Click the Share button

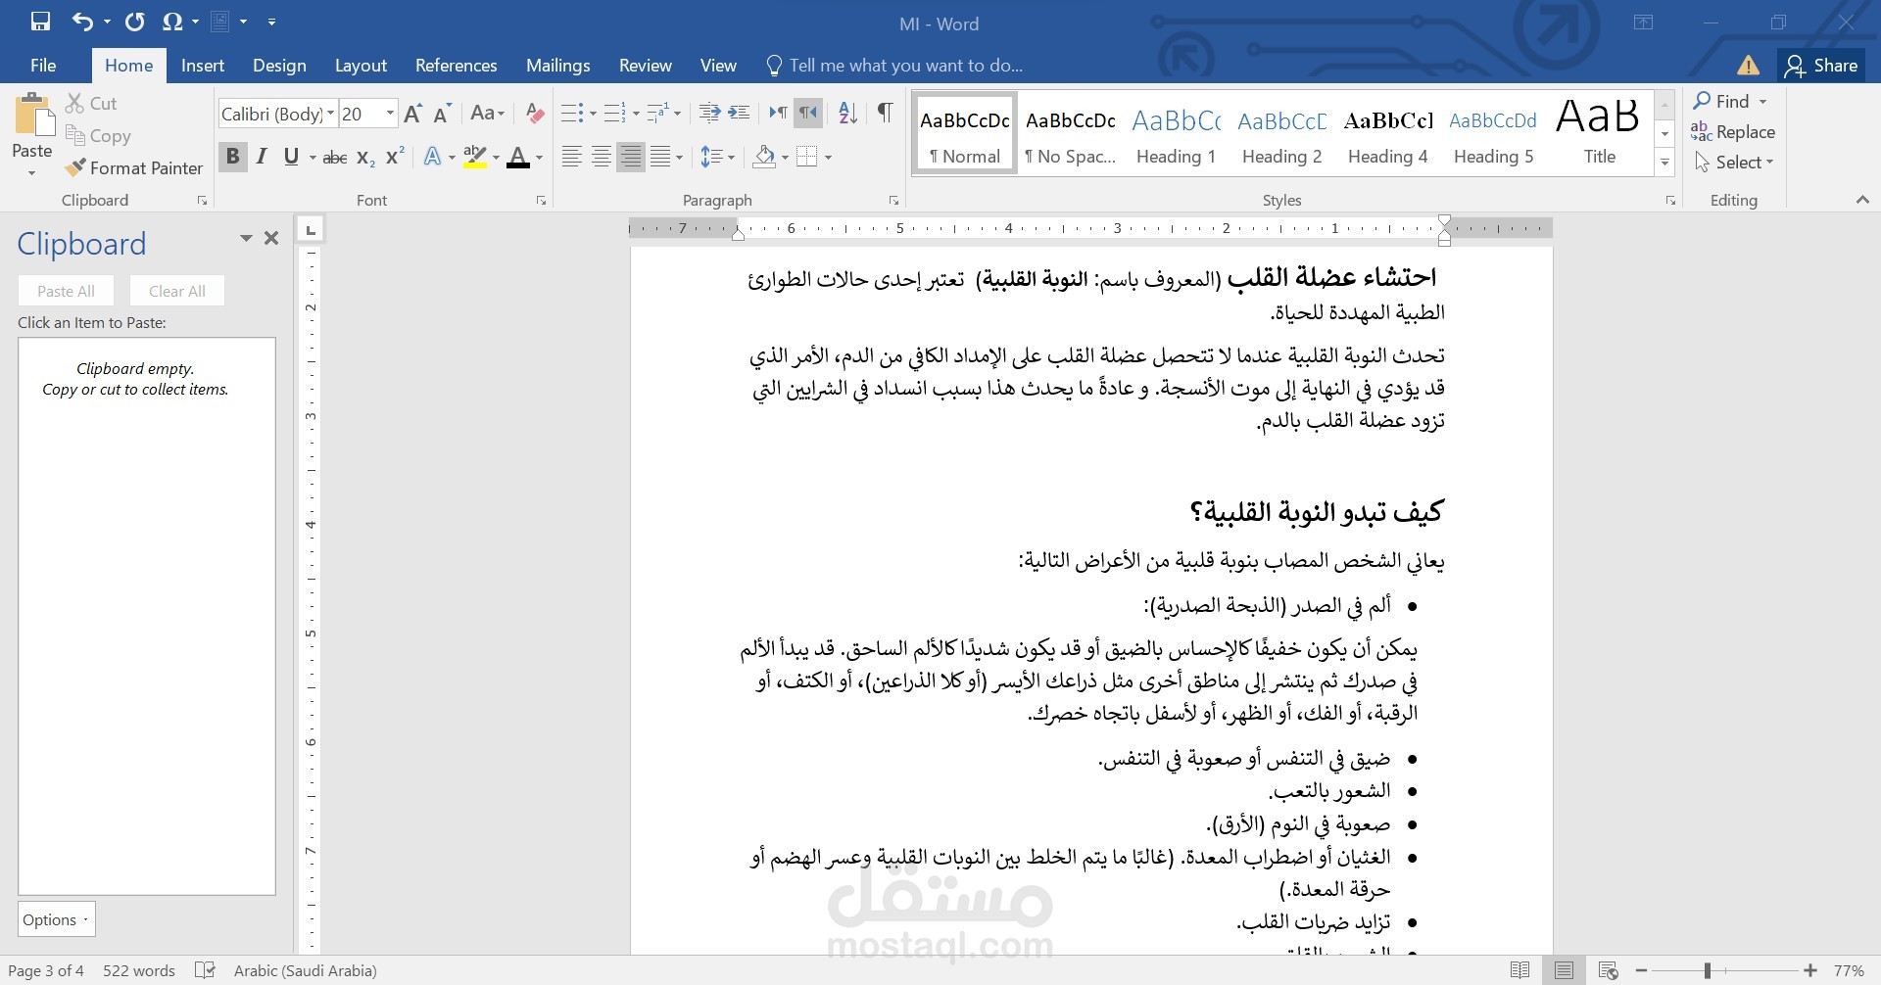pos(1822,66)
